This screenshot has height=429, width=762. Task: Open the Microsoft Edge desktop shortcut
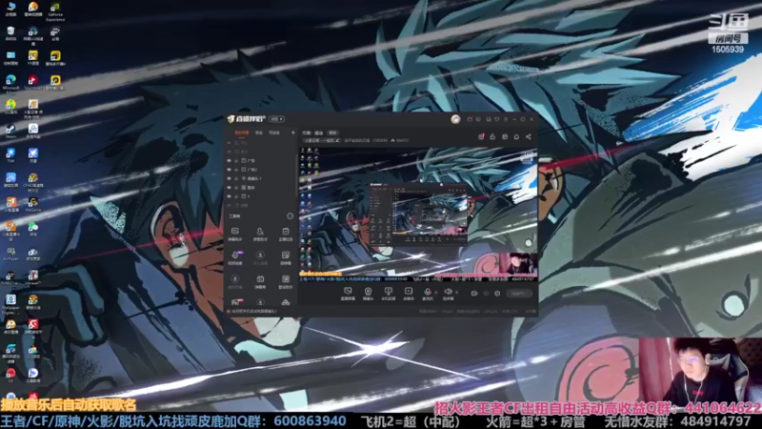pyautogui.click(x=10, y=83)
